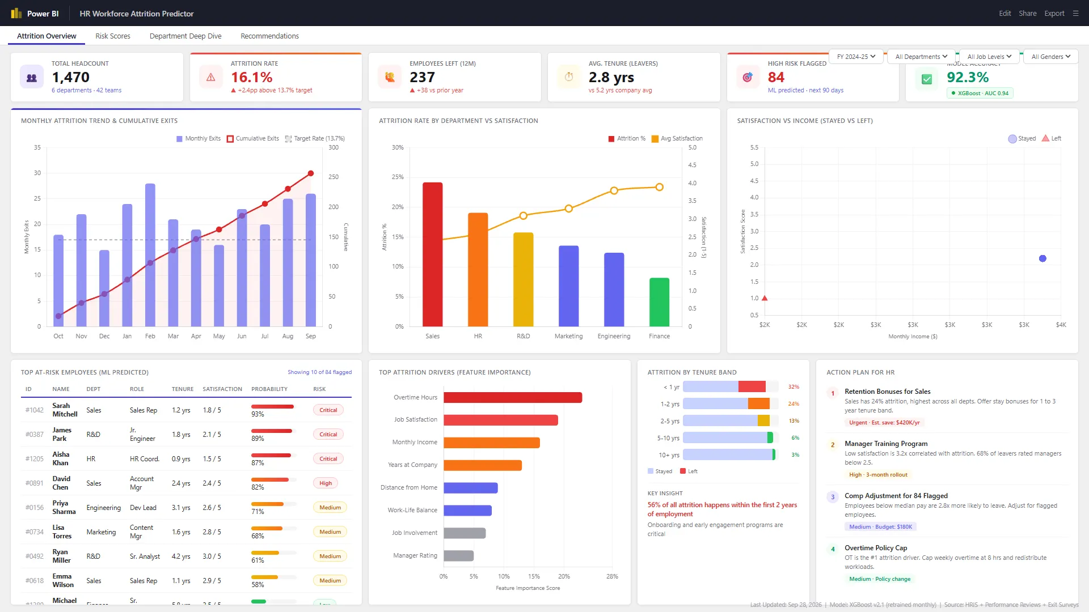Image resolution: width=1089 pixels, height=612 pixels.
Task: Toggle Left legend in scatter chart
Action: point(1052,138)
